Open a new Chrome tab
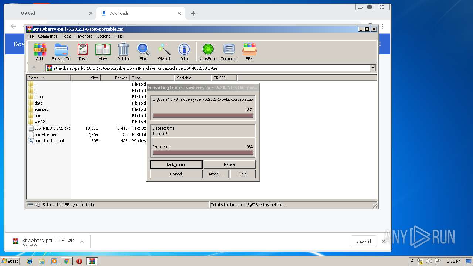 coord(193,13)
